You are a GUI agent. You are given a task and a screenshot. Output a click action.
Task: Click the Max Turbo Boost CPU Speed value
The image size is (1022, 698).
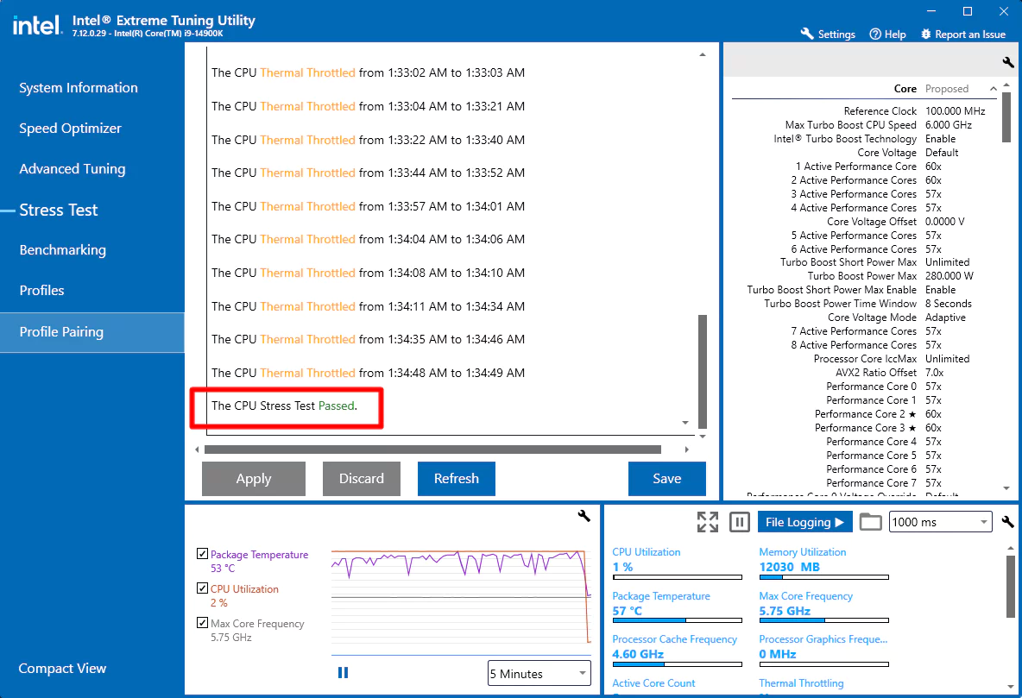click(x=949, y=125)
